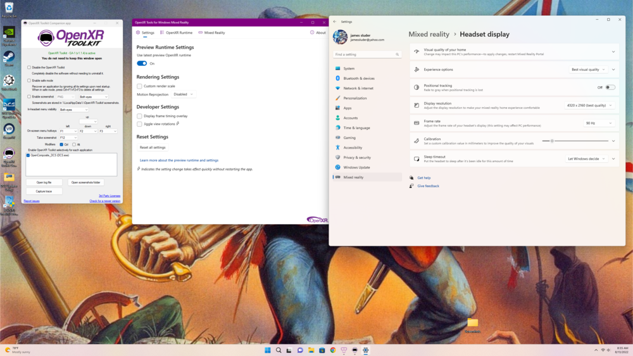Viewport: 633px width, 356px height.
Task: Turn on the Positional tracking toggle
Action: [x=610, y=87]
